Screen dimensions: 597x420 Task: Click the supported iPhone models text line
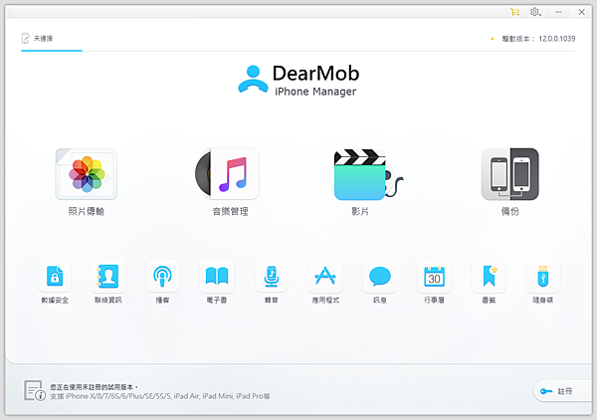[160, 396]
